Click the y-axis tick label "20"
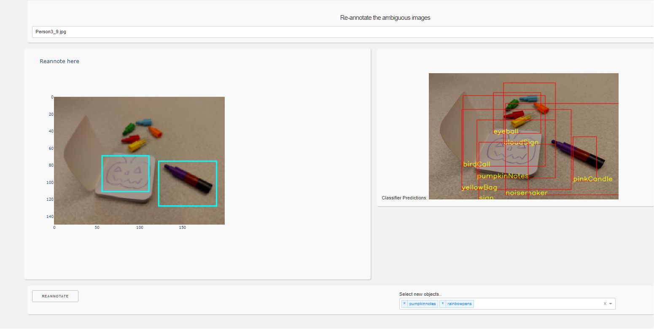 [x=51, y=114]
